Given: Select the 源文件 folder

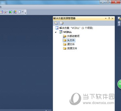Looking at the screenshot, I should click(x=71, y=44).
